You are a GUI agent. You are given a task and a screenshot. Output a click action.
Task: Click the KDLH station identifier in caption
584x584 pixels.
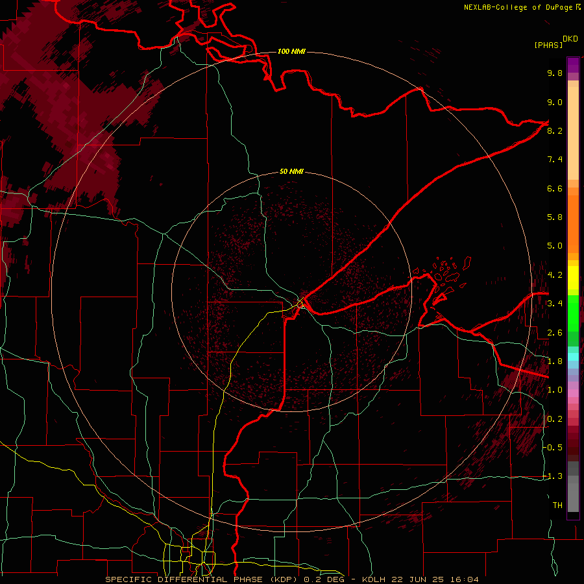tap(374, 579)
